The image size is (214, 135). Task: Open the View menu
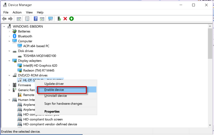click(x=29, y=12)
